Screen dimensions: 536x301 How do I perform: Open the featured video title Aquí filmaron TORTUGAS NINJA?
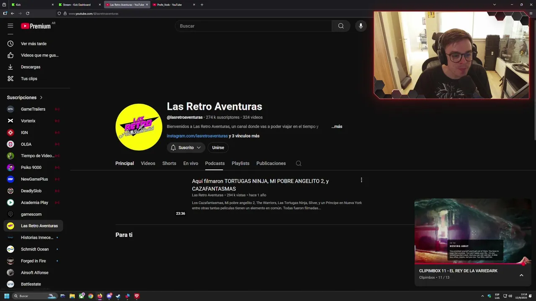[x=260, y=185]
